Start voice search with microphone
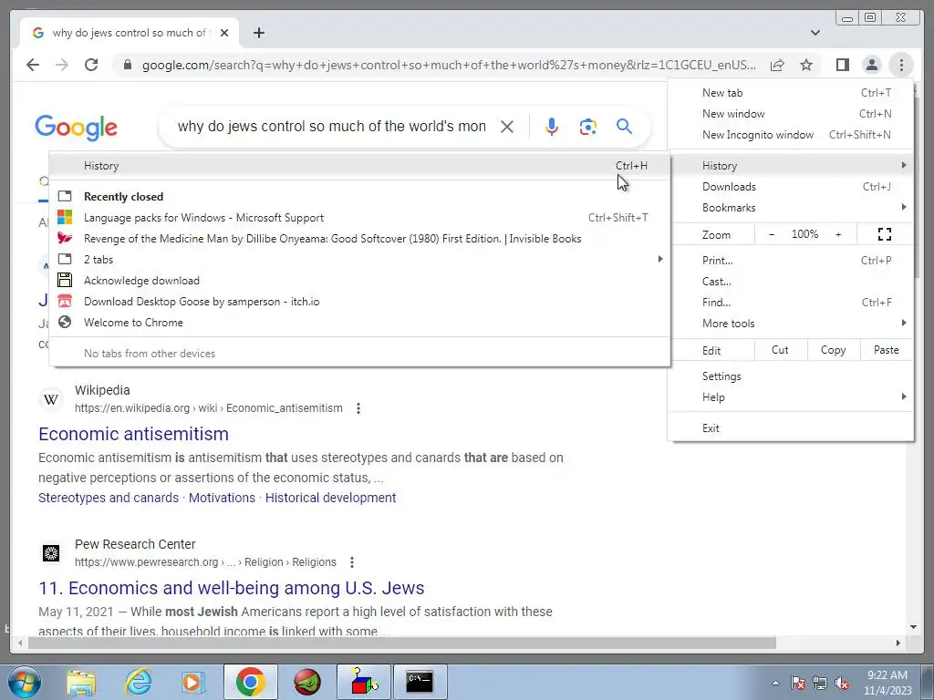Screen dimensions: 934x700 point(552,126)
